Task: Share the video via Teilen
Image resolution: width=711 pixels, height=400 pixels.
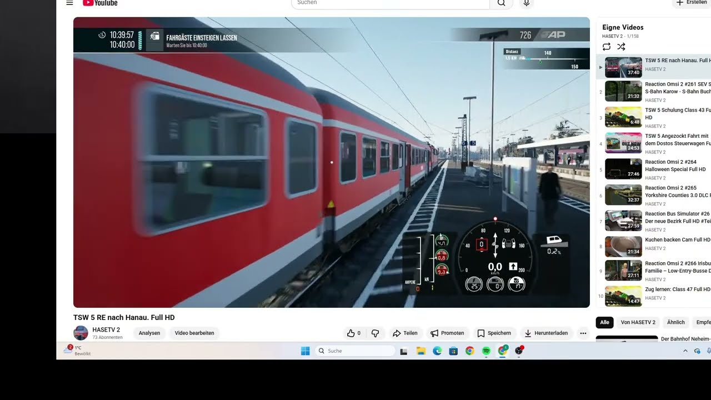Action: [405, 333]
